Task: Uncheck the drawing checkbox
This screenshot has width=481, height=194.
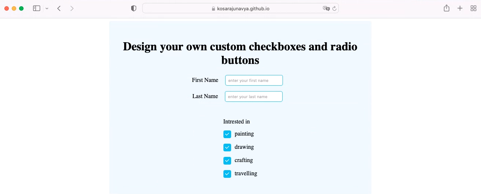Action: tap(227, 147)
